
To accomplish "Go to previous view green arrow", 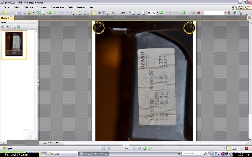I will (49, 13).
